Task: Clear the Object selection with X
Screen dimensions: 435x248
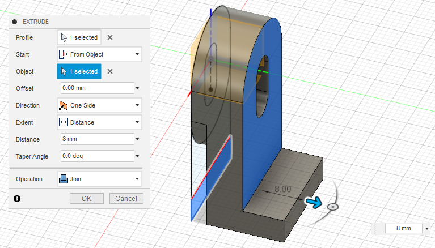Action: (110, 71)
